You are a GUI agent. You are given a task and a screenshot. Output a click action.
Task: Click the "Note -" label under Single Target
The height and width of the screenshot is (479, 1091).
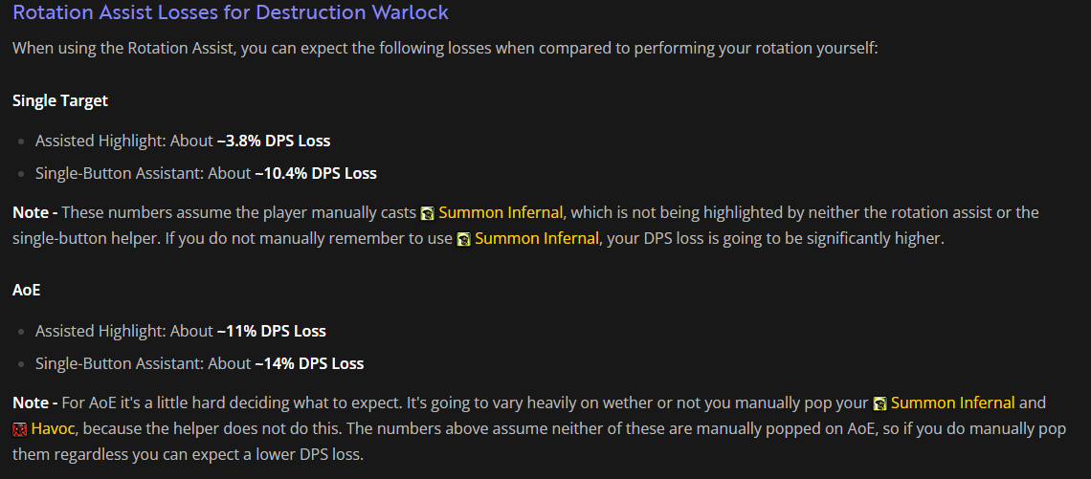(x=34, y=212)
